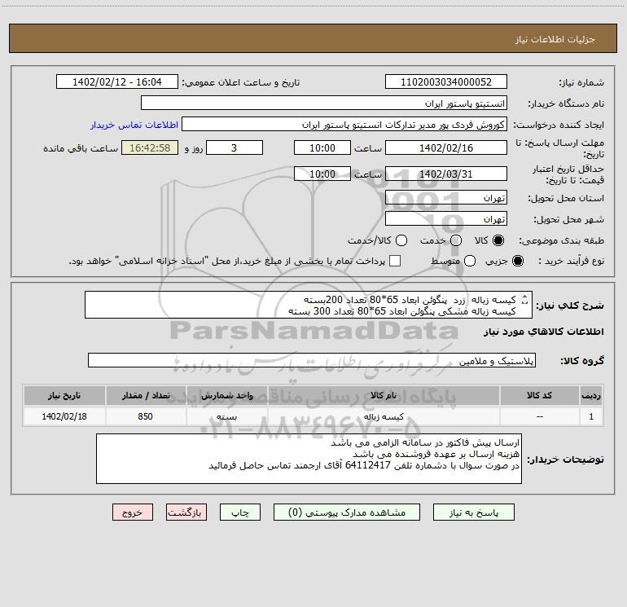Click the price validity date 1402/03/31
The image size is (627, 607).
click(x=446, y=174)
